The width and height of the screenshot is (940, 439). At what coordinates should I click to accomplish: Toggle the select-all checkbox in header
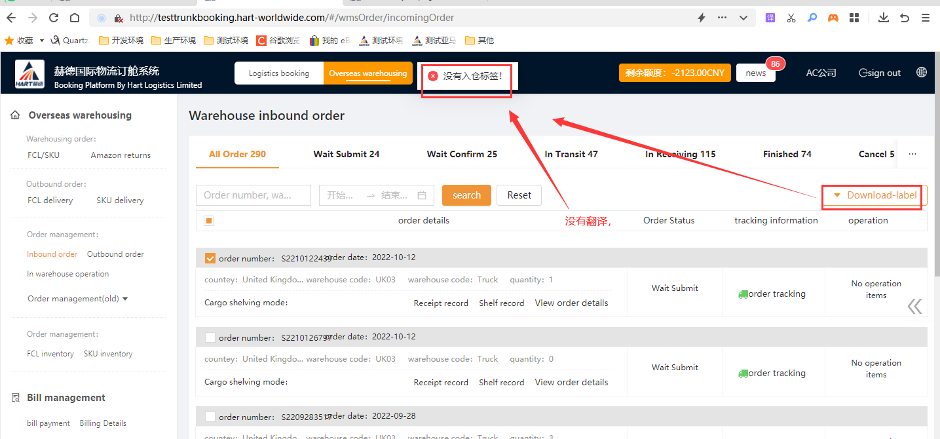point(209,221)
